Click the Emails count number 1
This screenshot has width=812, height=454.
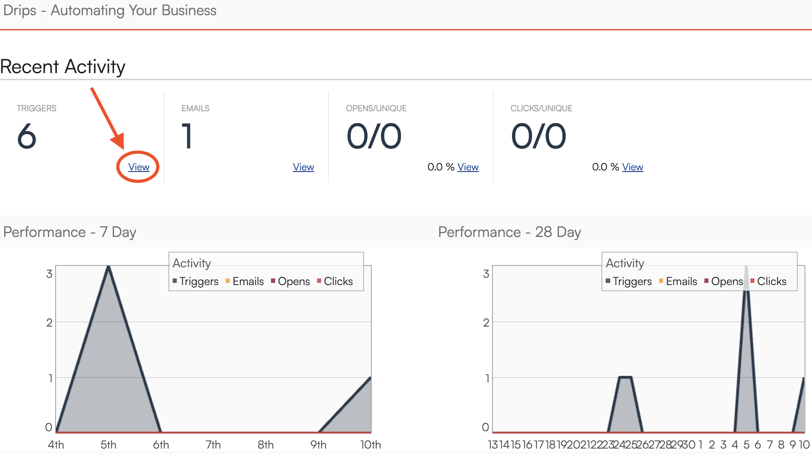coord(187,136)
